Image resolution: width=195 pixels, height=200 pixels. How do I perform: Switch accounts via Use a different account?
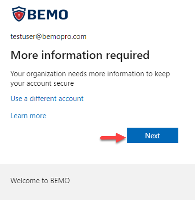point(47,99)
